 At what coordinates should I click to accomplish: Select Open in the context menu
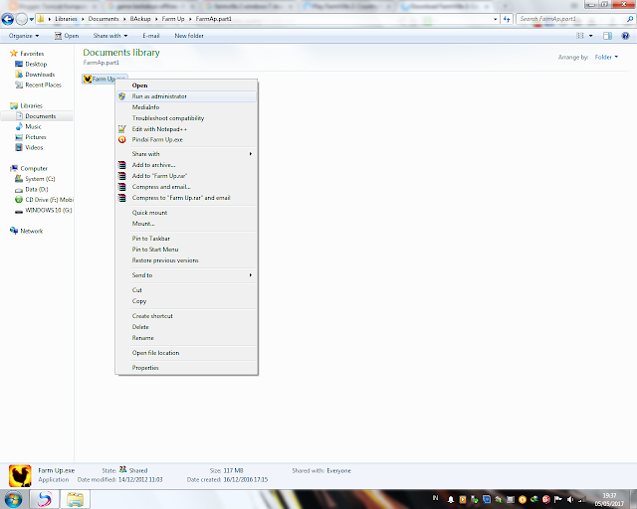click(186, 85)
